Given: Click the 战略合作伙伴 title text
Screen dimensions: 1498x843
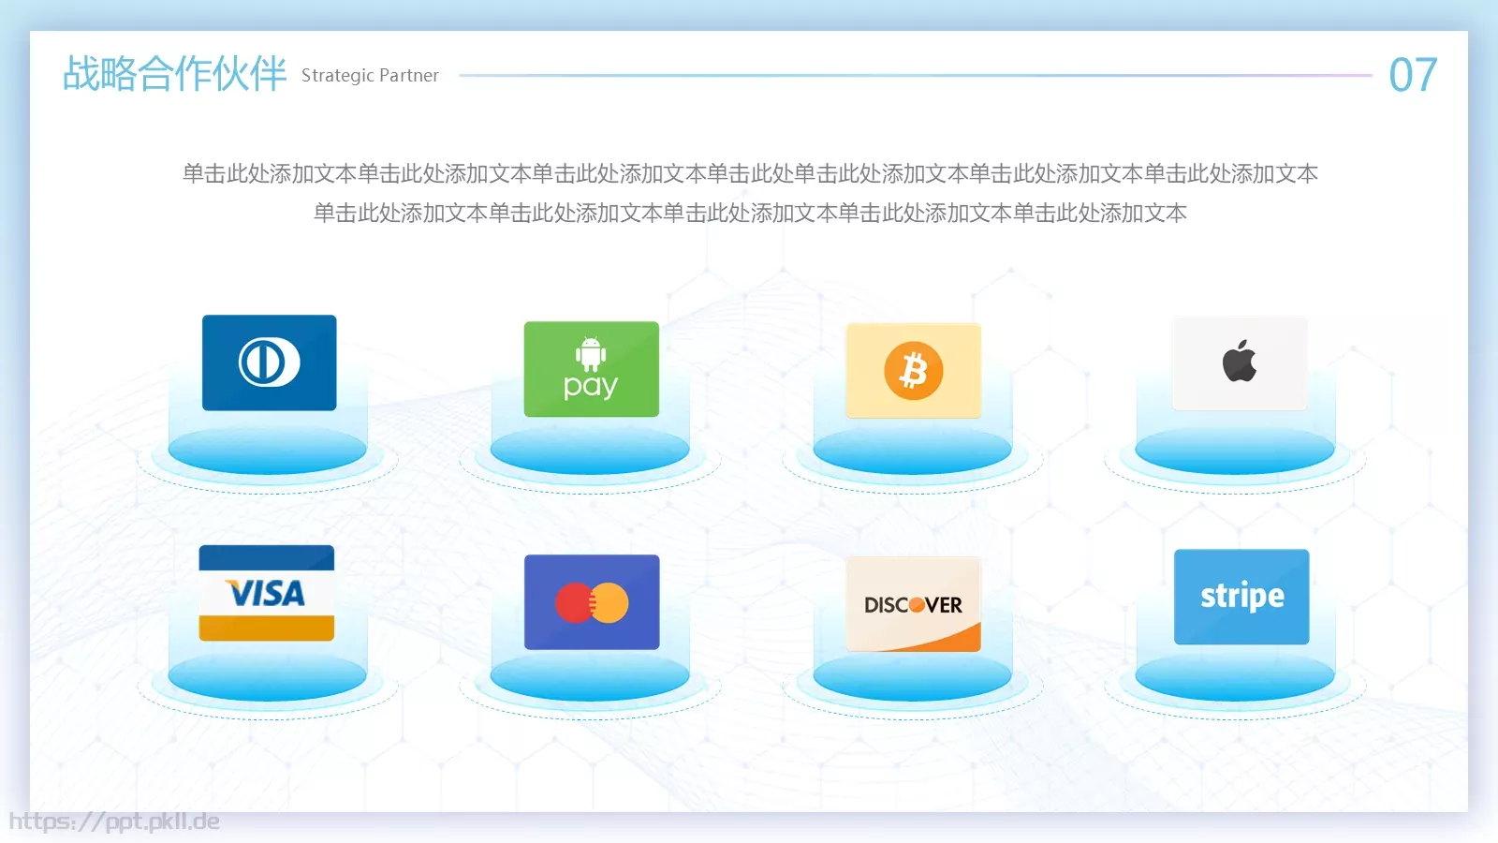Looking at the screenshot, I should (x=174, y=74).
